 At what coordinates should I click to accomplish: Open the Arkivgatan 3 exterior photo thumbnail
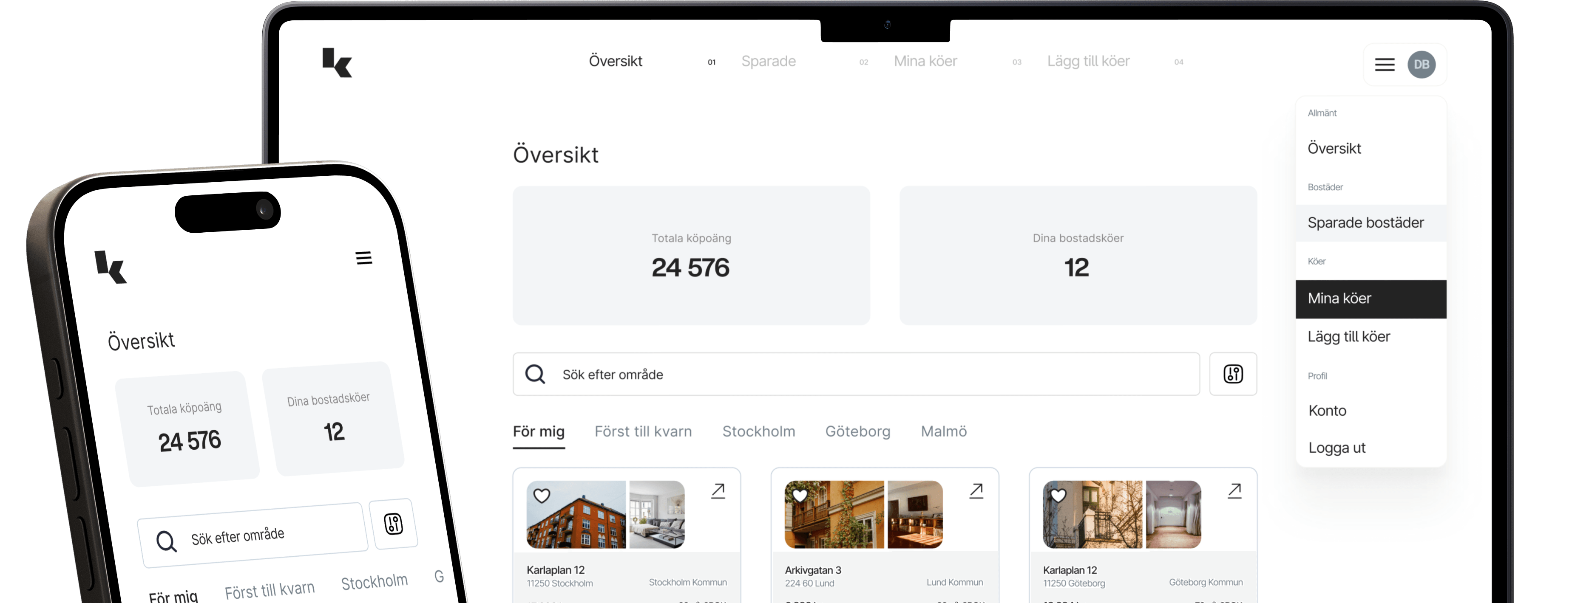pyautogui.click(x=834, y=514)
